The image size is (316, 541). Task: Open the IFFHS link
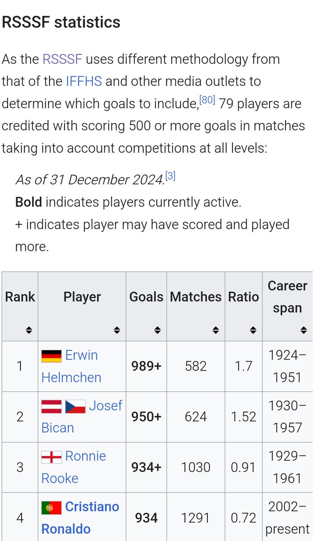click(84, 81)
